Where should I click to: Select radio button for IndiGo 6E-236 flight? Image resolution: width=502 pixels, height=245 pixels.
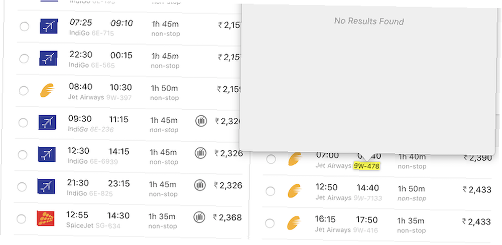pos(23,123)
